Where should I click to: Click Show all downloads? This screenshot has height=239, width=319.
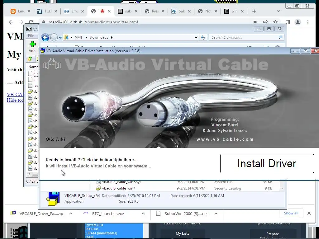coord(291,213)
